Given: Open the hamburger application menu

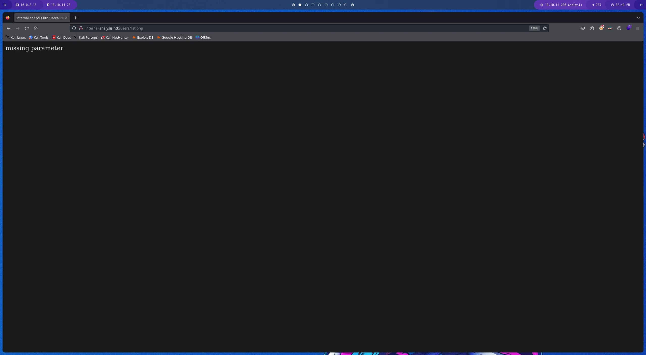Looking at the screenshot, I should [638, 28].
